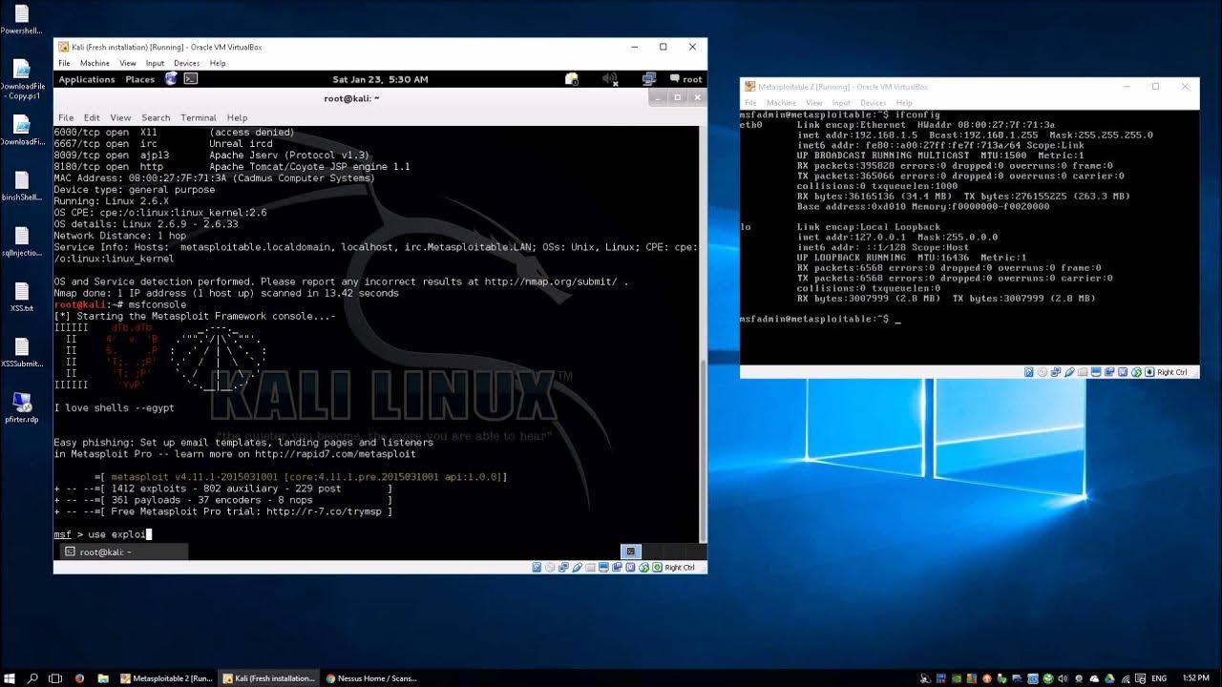Select XSS.txt desktop file
The width and height of the screenshot is (1222, 687).
coord(22,295)
